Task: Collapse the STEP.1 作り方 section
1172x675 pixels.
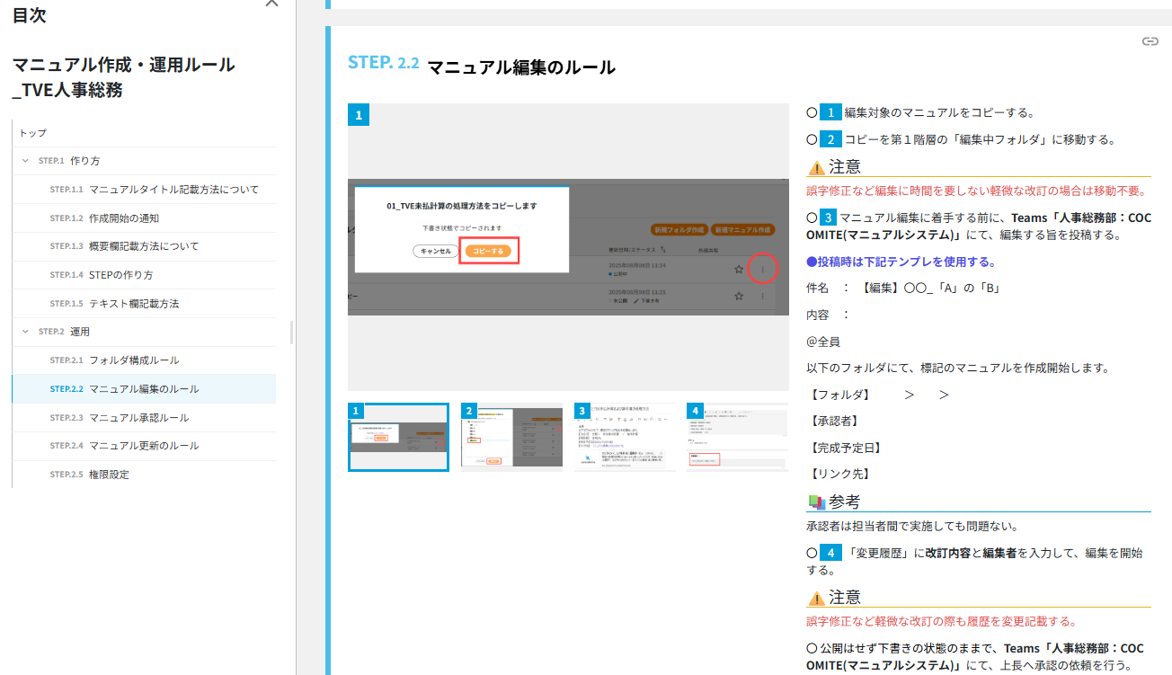Action: click(x=25, y=160)
